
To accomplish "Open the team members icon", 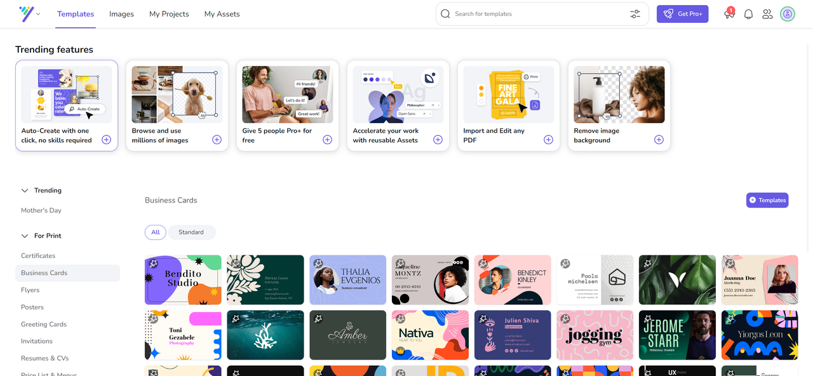I will (x=767, y=14).
